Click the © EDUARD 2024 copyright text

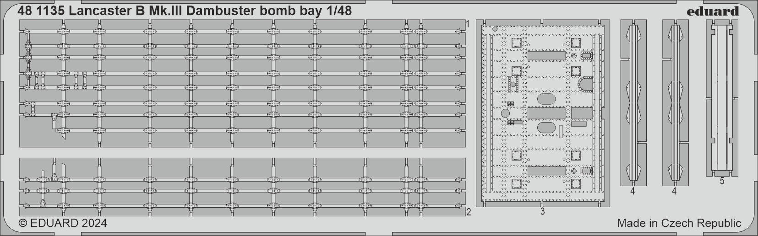pyautogui.click(x=63, y=223)
